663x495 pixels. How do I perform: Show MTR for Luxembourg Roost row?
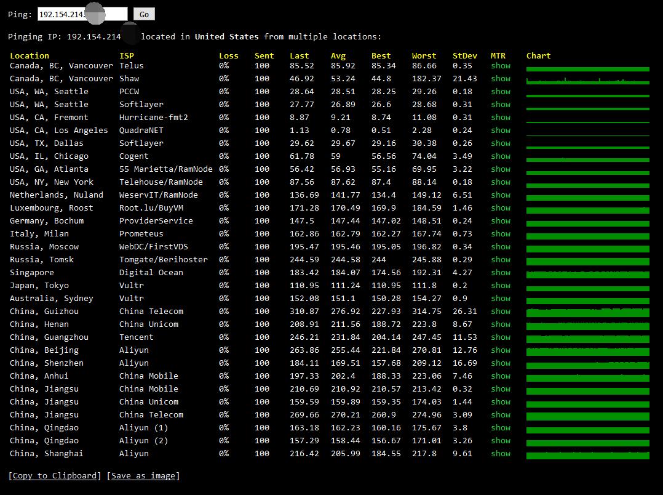click(501, 208)
